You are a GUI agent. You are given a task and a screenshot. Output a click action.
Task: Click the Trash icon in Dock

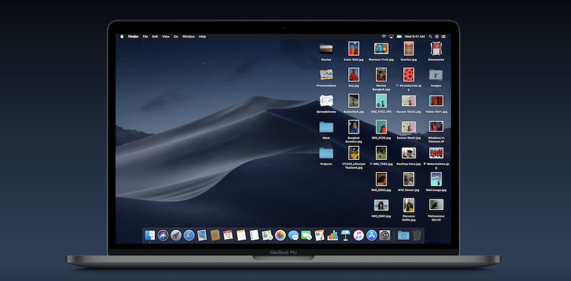tap(417, 235)
